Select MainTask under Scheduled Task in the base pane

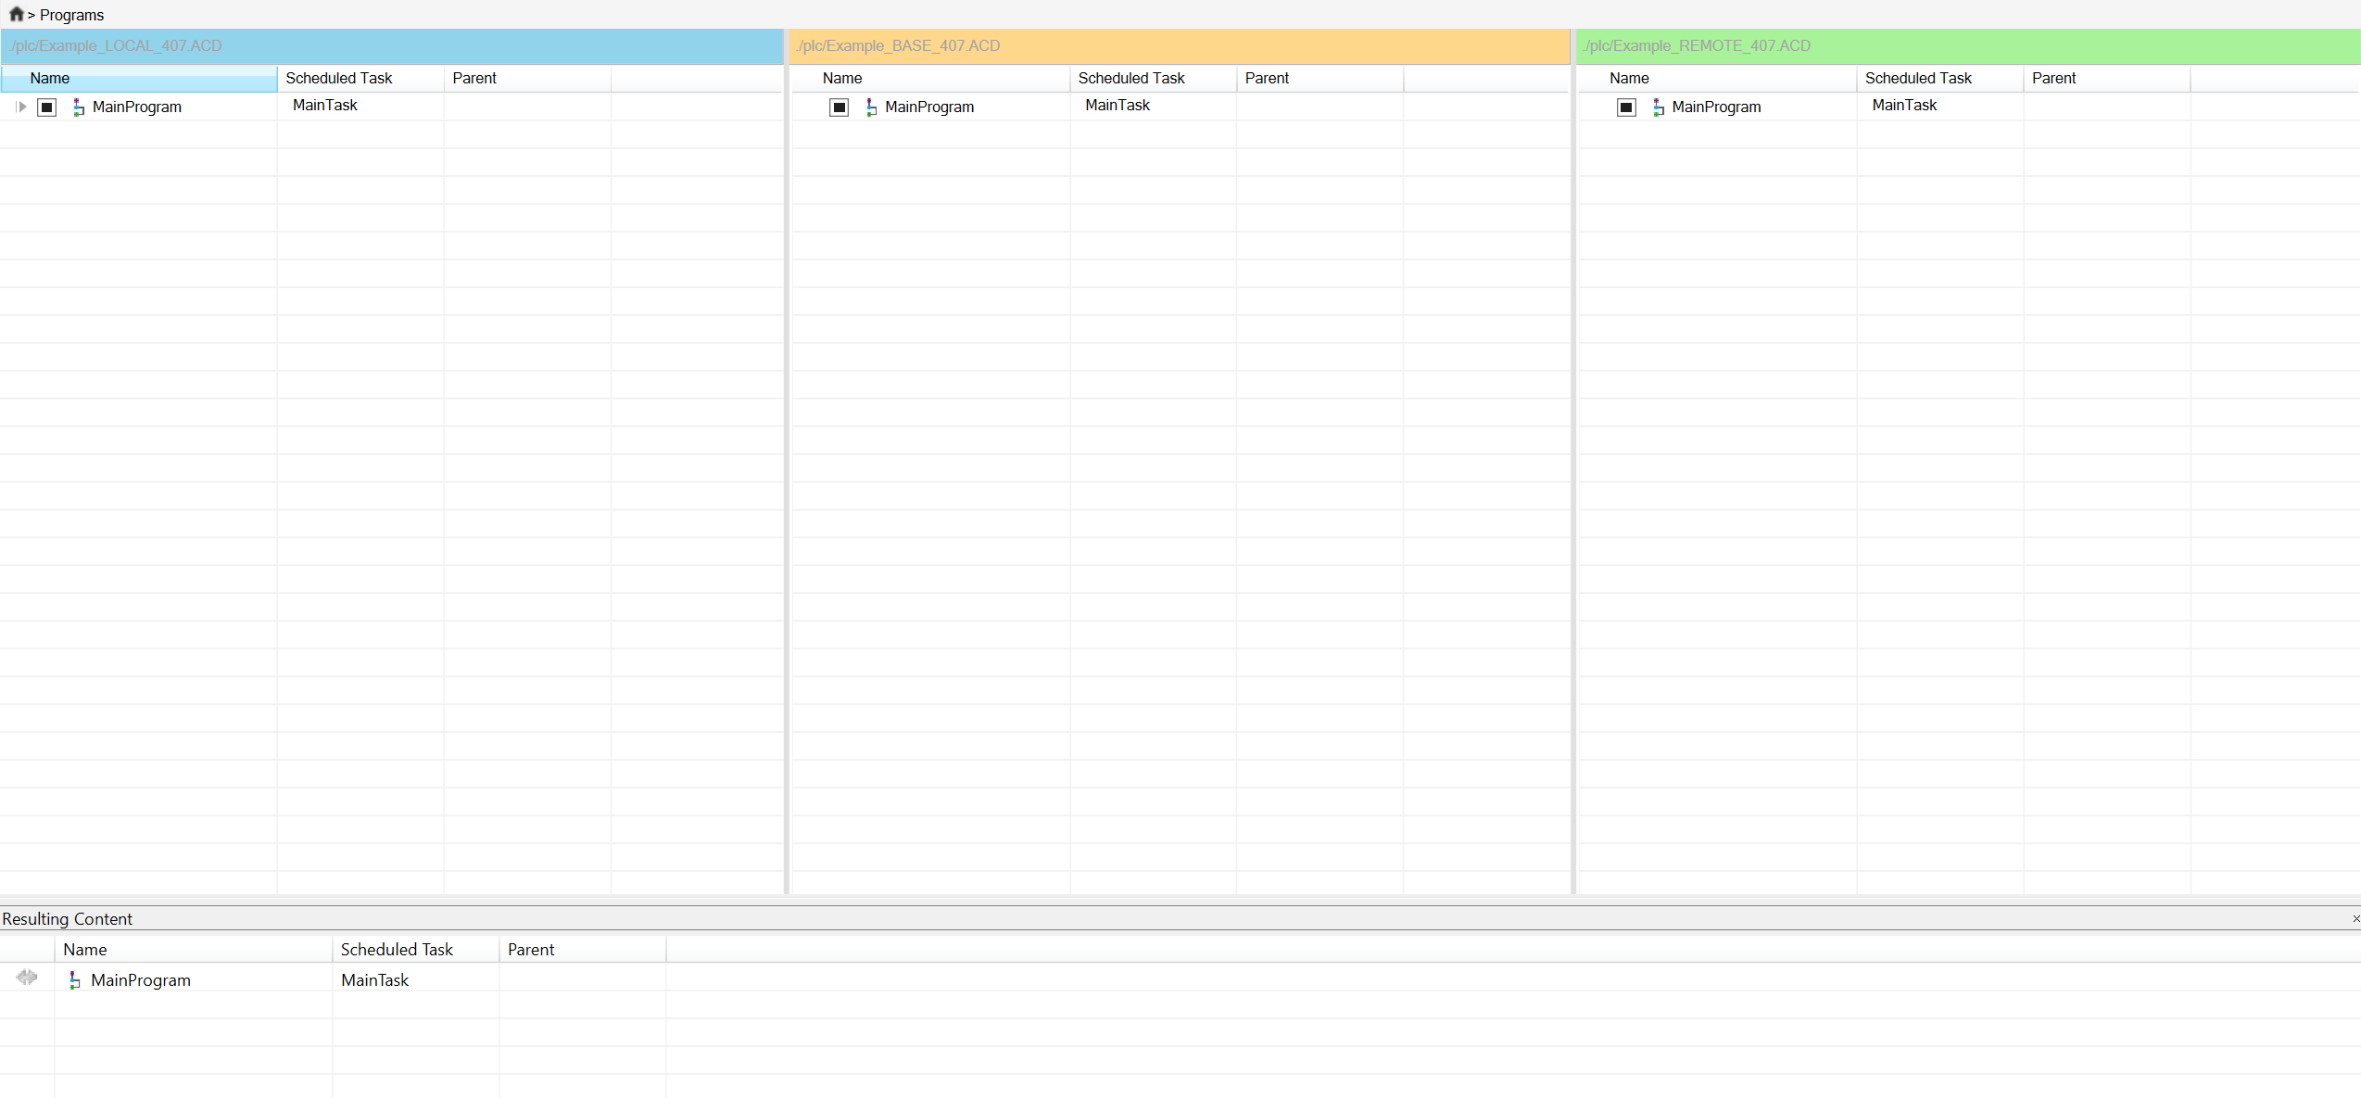click(1117, 105)
